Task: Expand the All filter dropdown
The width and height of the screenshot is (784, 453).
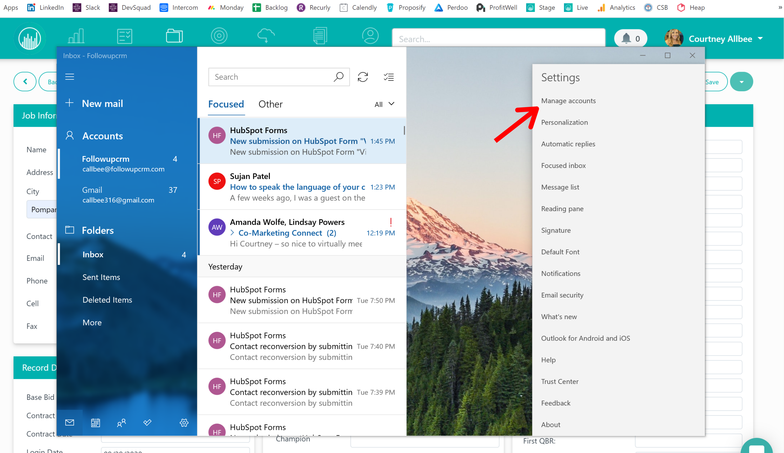Action: pyautogui.click(x=384, y=104)
